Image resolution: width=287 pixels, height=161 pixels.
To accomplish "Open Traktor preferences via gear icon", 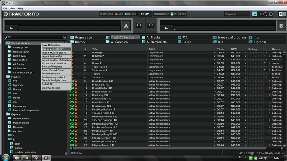I will [x=260, y=14].
